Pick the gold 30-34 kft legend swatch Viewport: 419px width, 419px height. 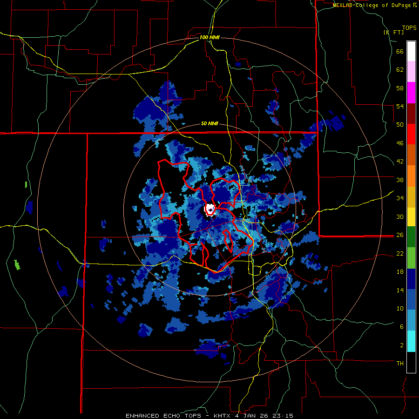coord(411,197)
